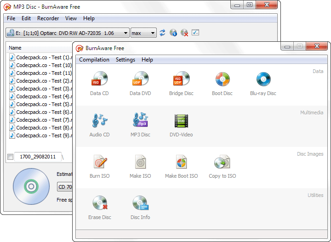This screenshot has height=242, width=331.
Task: Toggle the checkbox beside disc label 1700_29082011
Action: point(10,157)
